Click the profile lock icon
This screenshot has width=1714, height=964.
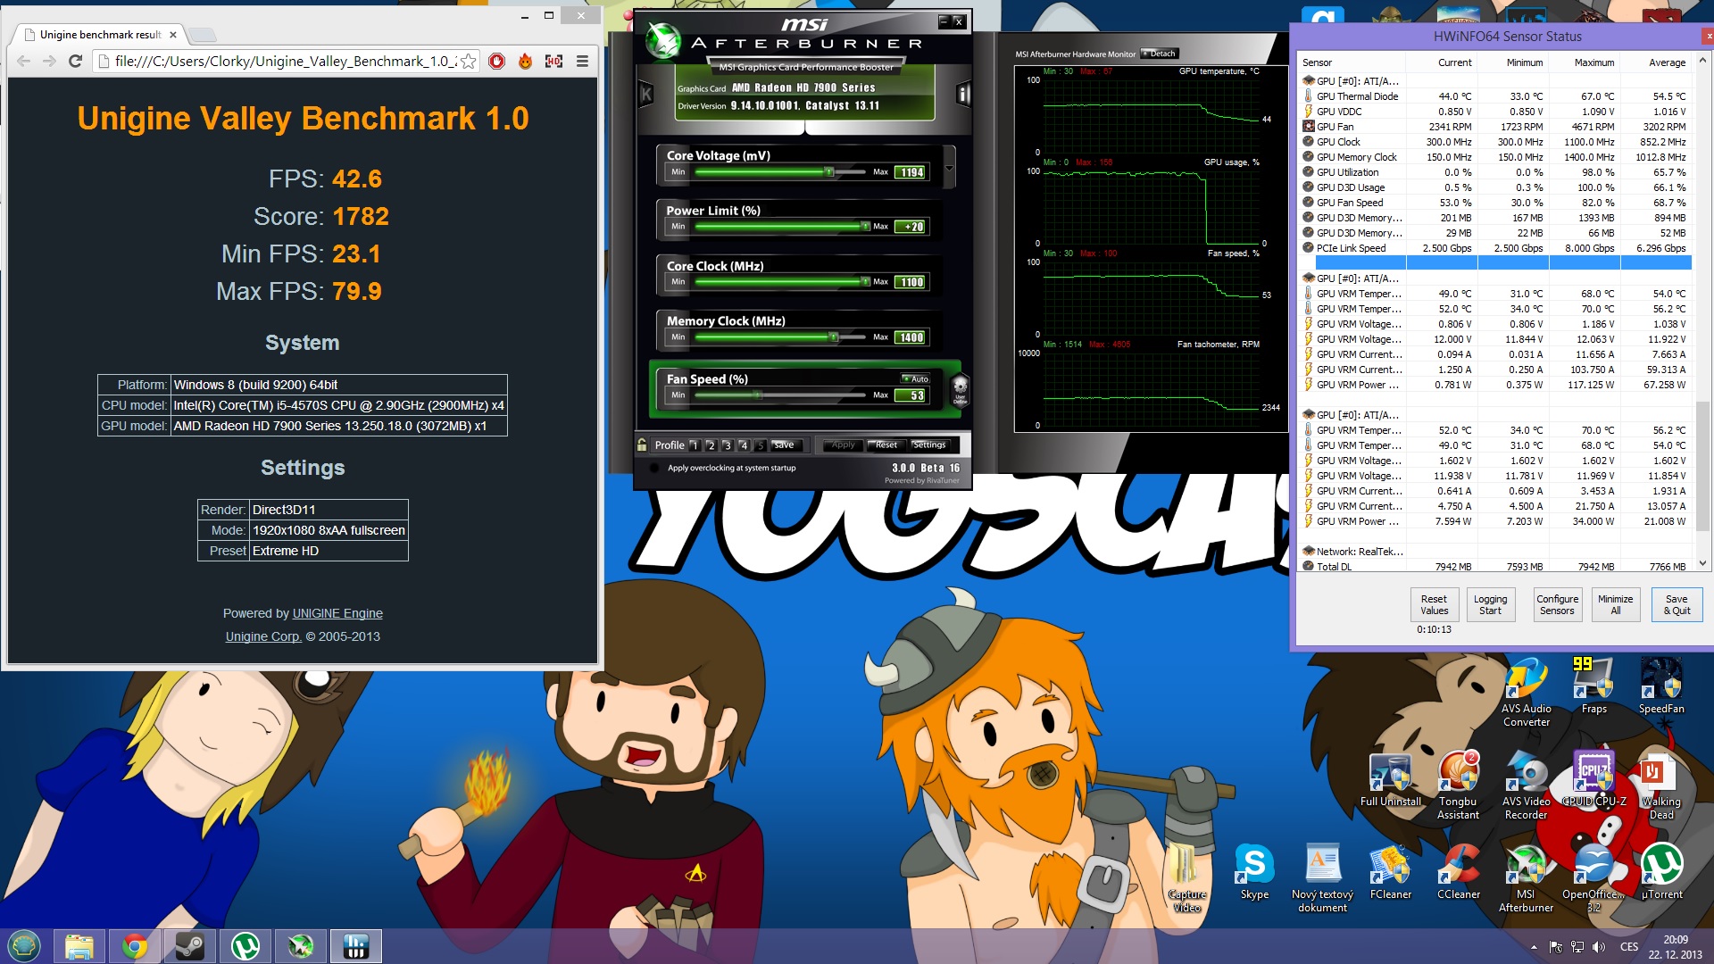point(642,445)
